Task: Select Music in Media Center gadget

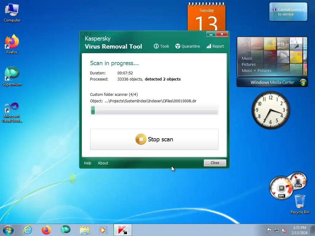Action: click(x=247, y=58)
